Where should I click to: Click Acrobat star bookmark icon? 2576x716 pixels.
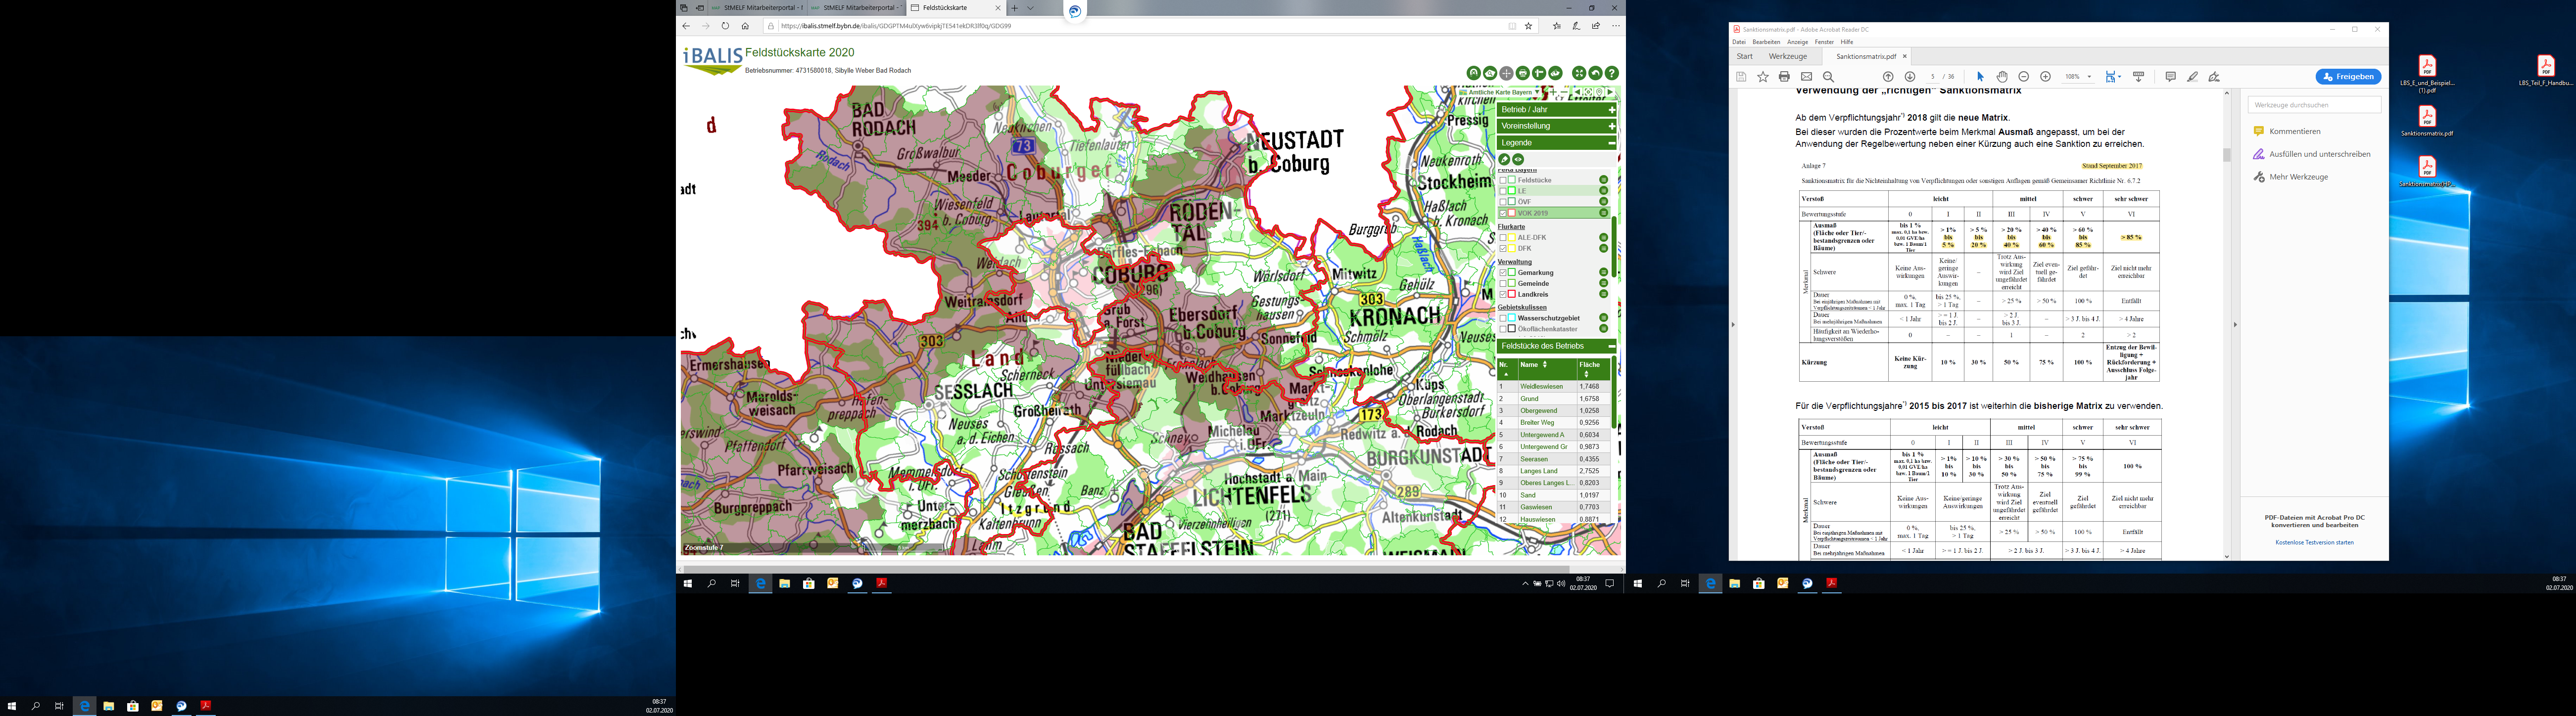[x=1763, y=77]
